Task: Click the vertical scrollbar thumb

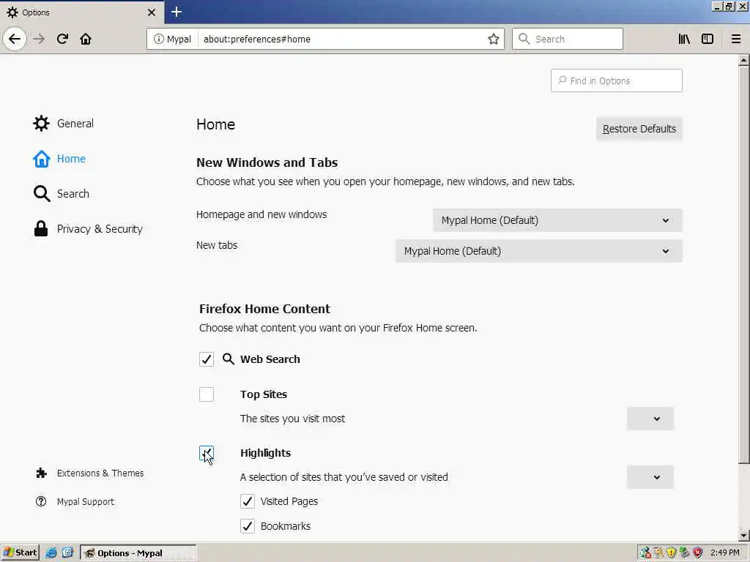Action: pyautogui.click(x=743, y=265)
